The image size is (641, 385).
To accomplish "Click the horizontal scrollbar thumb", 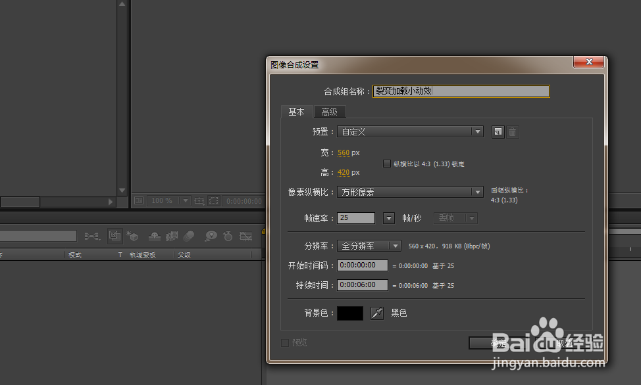I will pyautogui.click(x=20, y=202).
